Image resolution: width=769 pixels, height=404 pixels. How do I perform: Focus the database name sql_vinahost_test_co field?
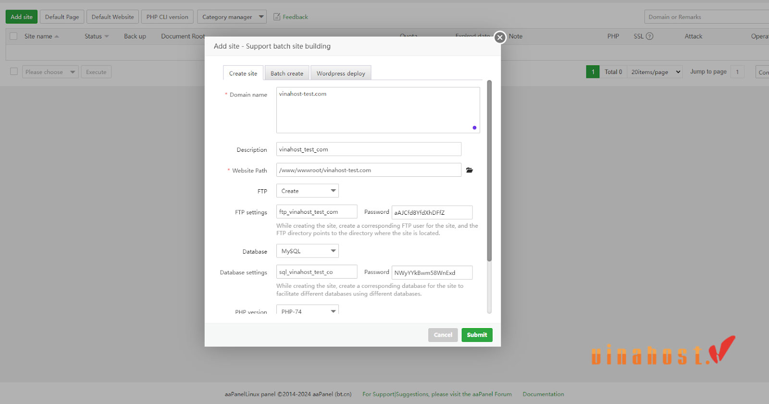(317, 272)
